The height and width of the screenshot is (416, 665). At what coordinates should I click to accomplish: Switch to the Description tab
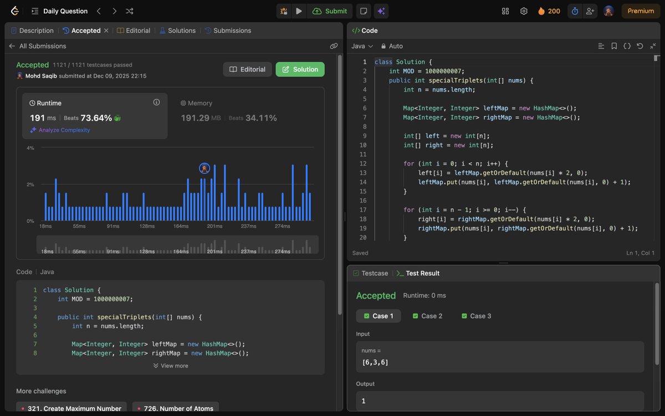pos(32,31)
